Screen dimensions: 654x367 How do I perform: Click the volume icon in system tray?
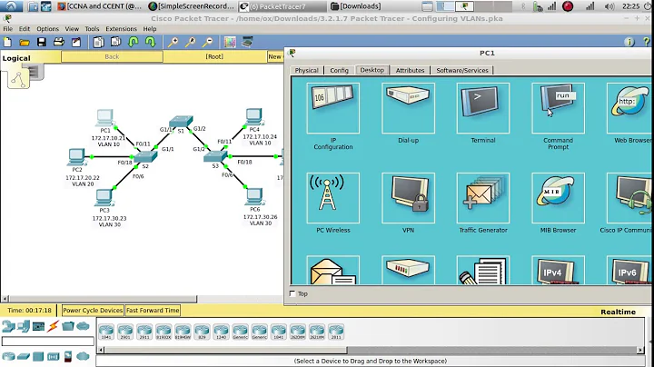(609, 6)
